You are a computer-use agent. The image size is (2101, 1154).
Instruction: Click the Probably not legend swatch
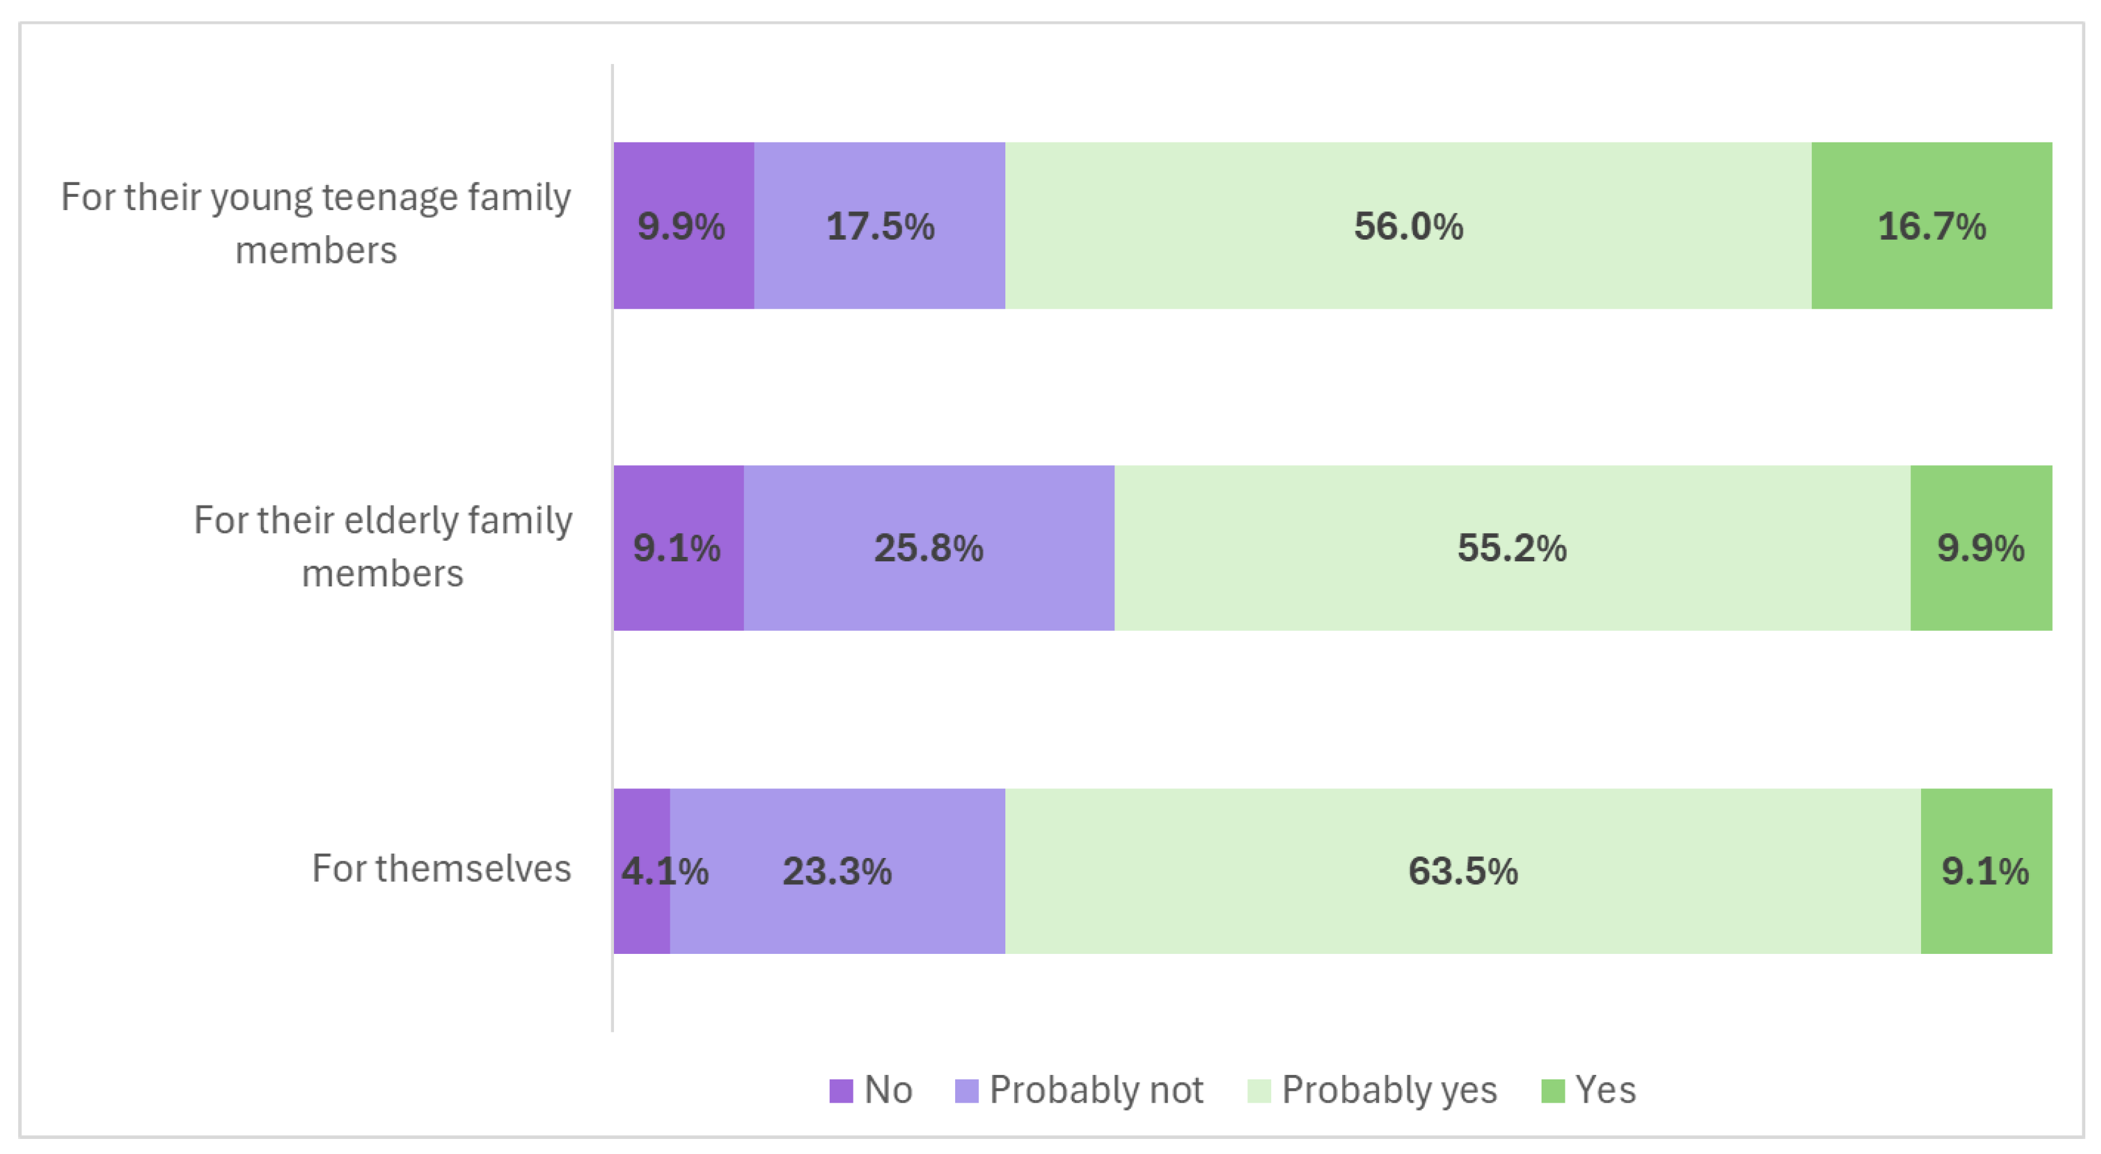[966, 1091]
